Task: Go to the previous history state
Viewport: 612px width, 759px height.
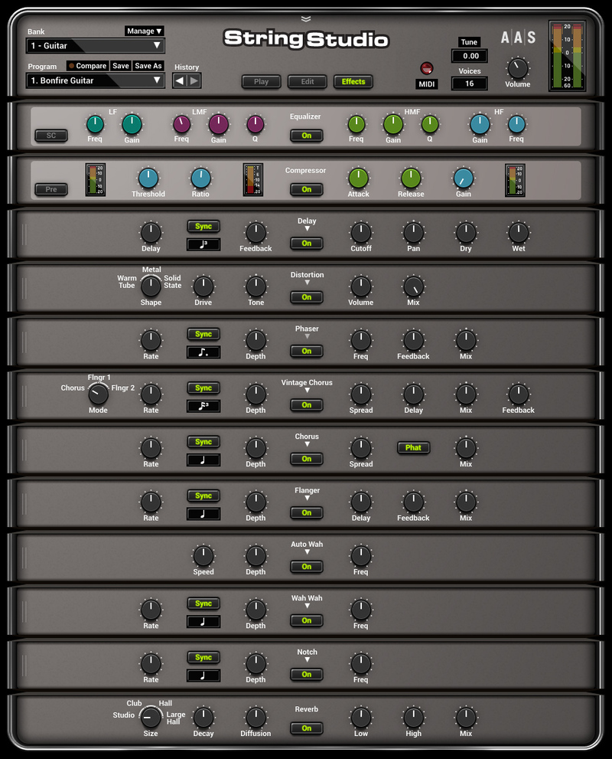Action: (179, 81)
